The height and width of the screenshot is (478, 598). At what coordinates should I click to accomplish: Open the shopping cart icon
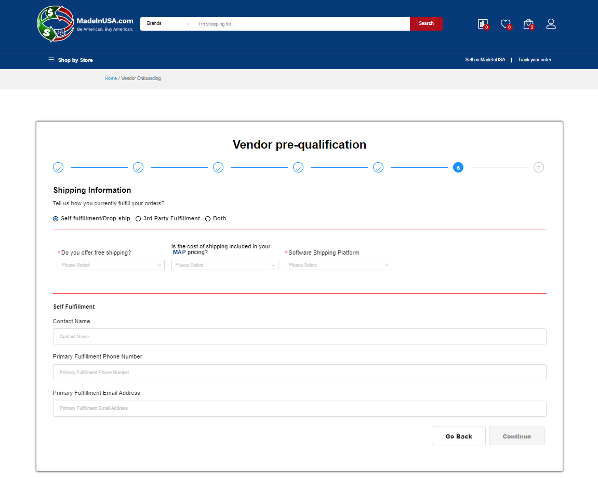tap(528, 24)
